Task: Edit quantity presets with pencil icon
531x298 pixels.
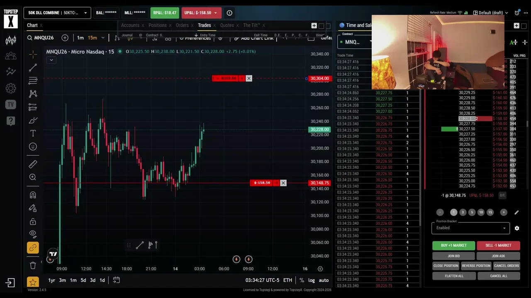Action: (x=516, y=212)
